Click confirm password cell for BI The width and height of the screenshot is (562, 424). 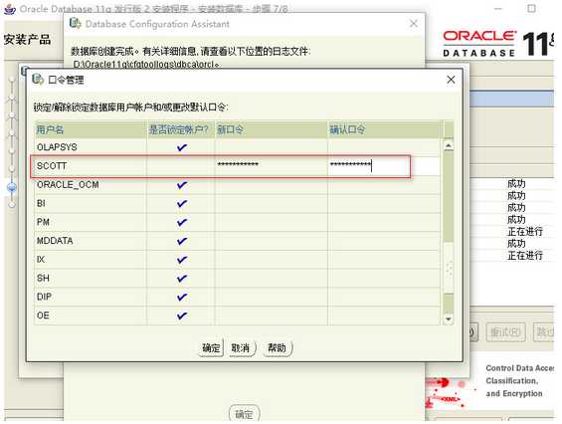(x=384, y=203)
